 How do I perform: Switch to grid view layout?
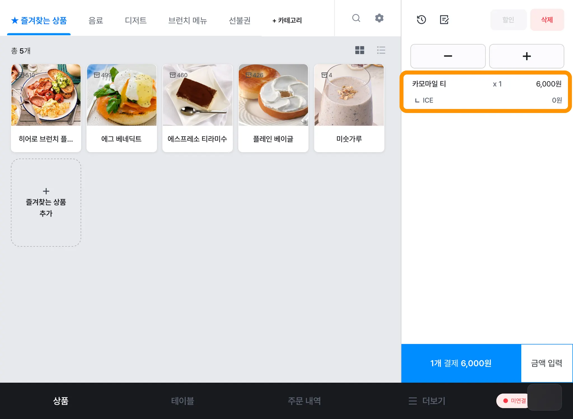pos(360,50)
